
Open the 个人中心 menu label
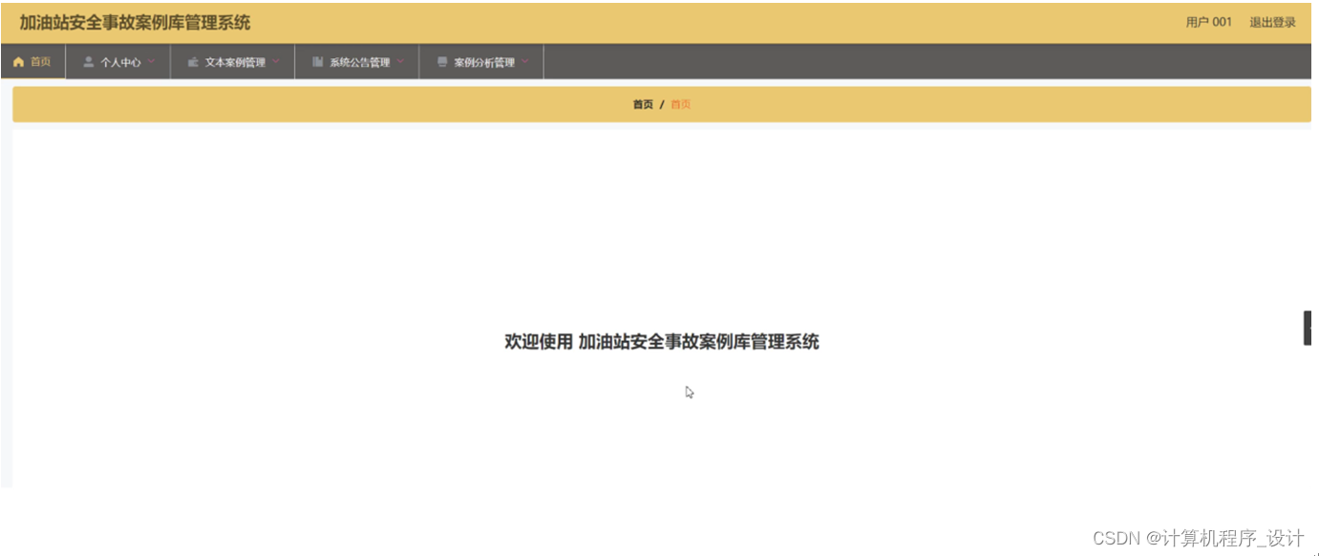pyautogui.click(x=120, y=63)
